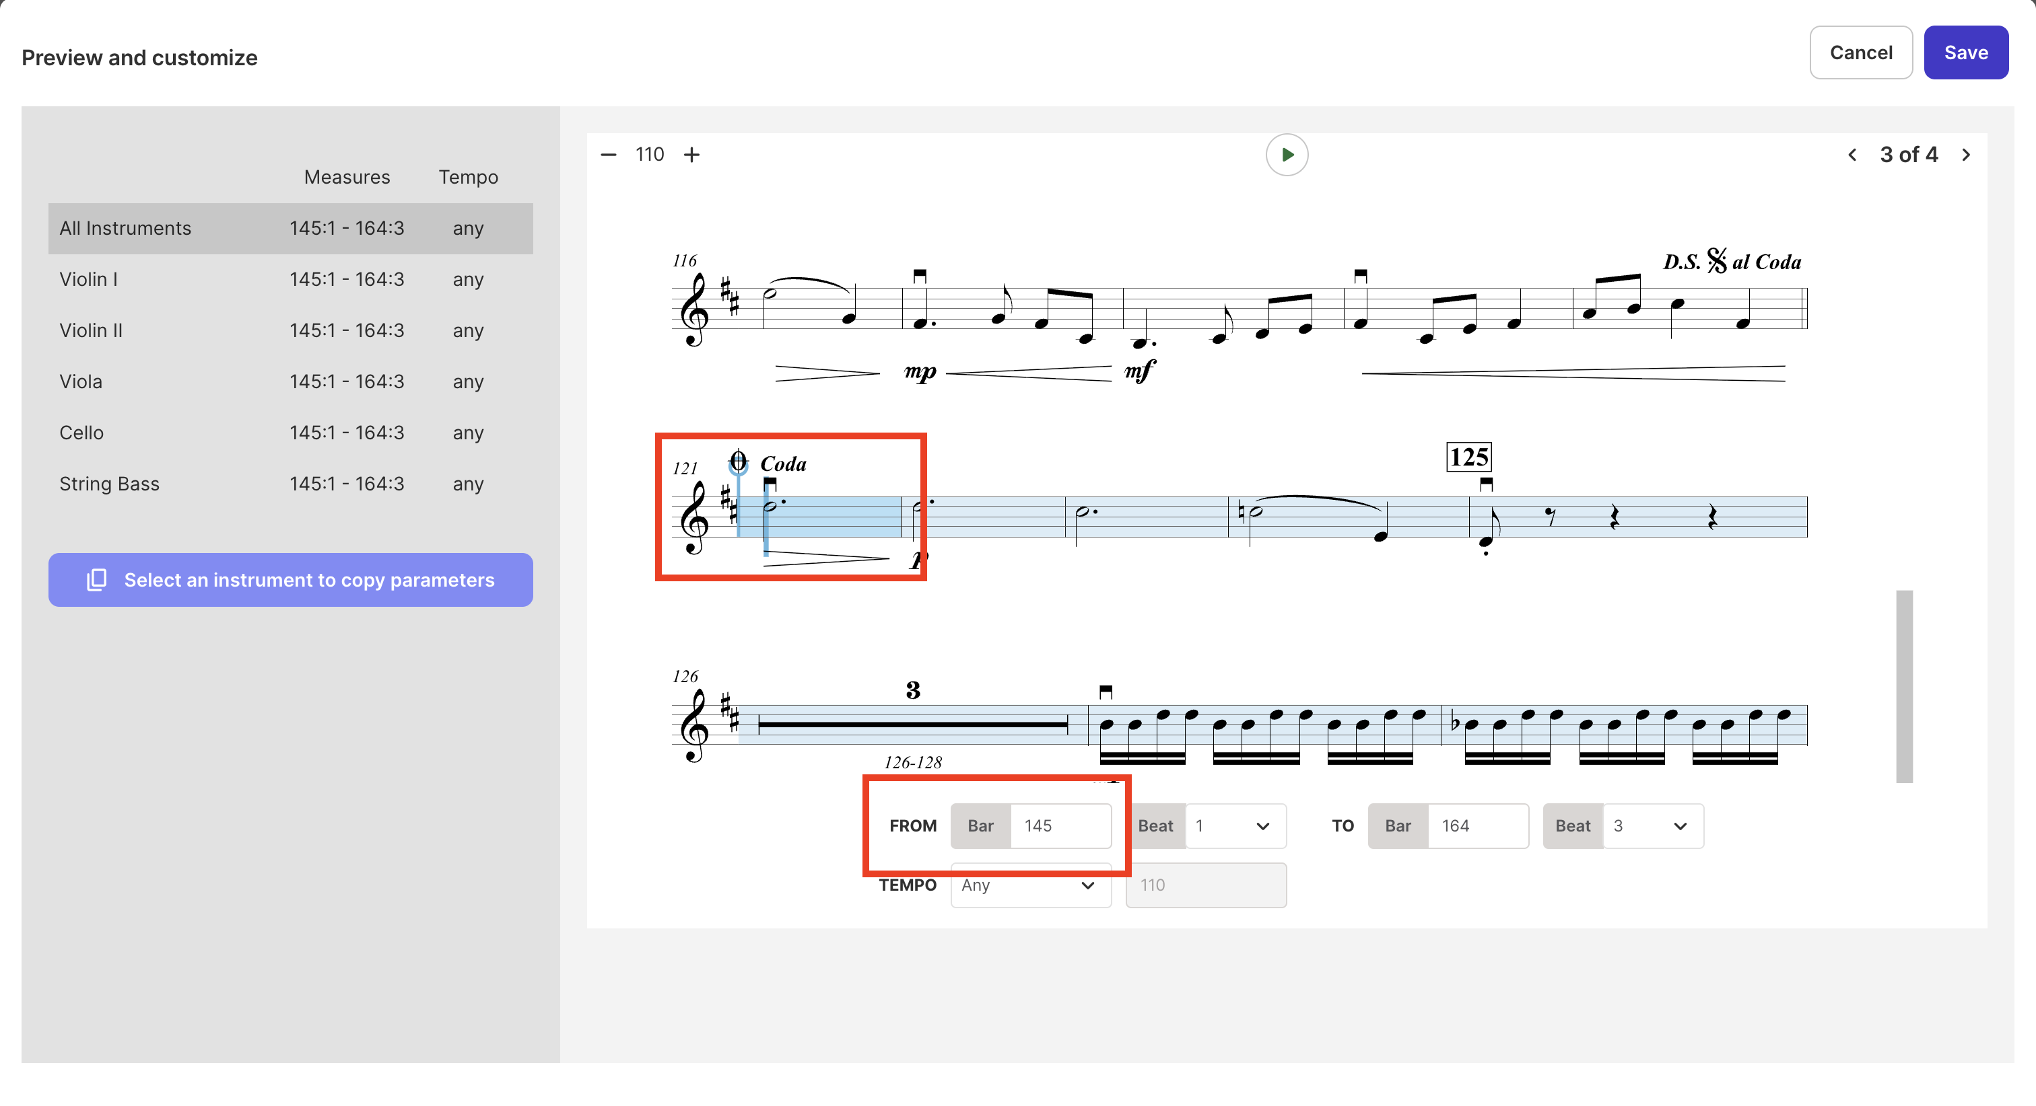Click the TO Bar input field

click(1477, 825)
